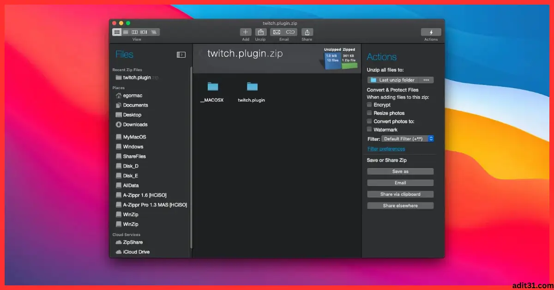Click the email link chain icon
The width and height of the screenshot is (554, 290).
coord(290,32)
